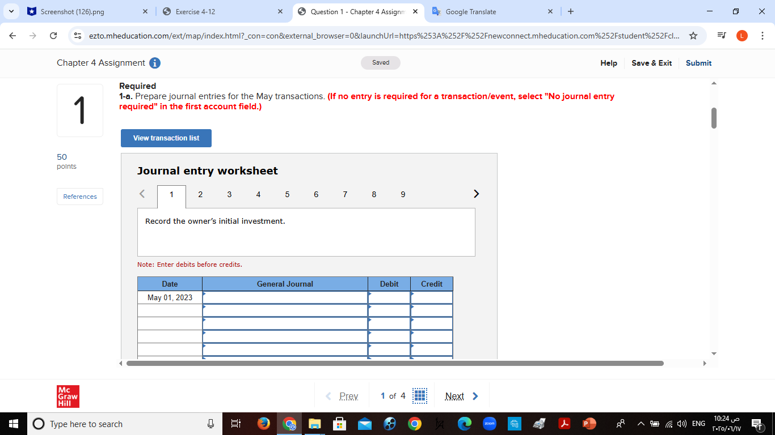775x435 pixels.
Task: Go to Prev question
Action: tap(342, 396)
